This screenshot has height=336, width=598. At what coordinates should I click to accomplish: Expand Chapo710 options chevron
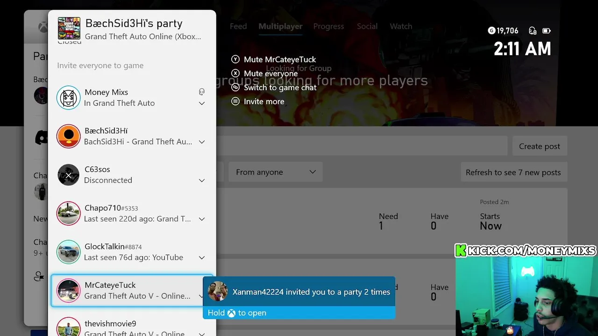202,219
